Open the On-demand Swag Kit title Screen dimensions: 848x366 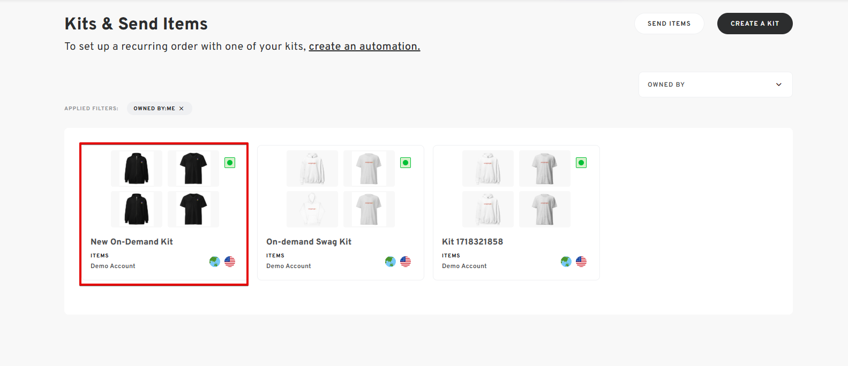(x=309, y=242)
